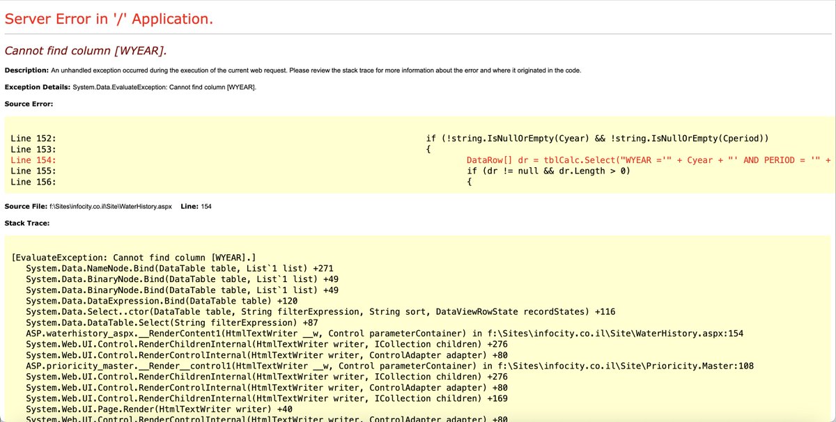Click the System.Data.DataTable.Select +87 trace line

point(172,322)
